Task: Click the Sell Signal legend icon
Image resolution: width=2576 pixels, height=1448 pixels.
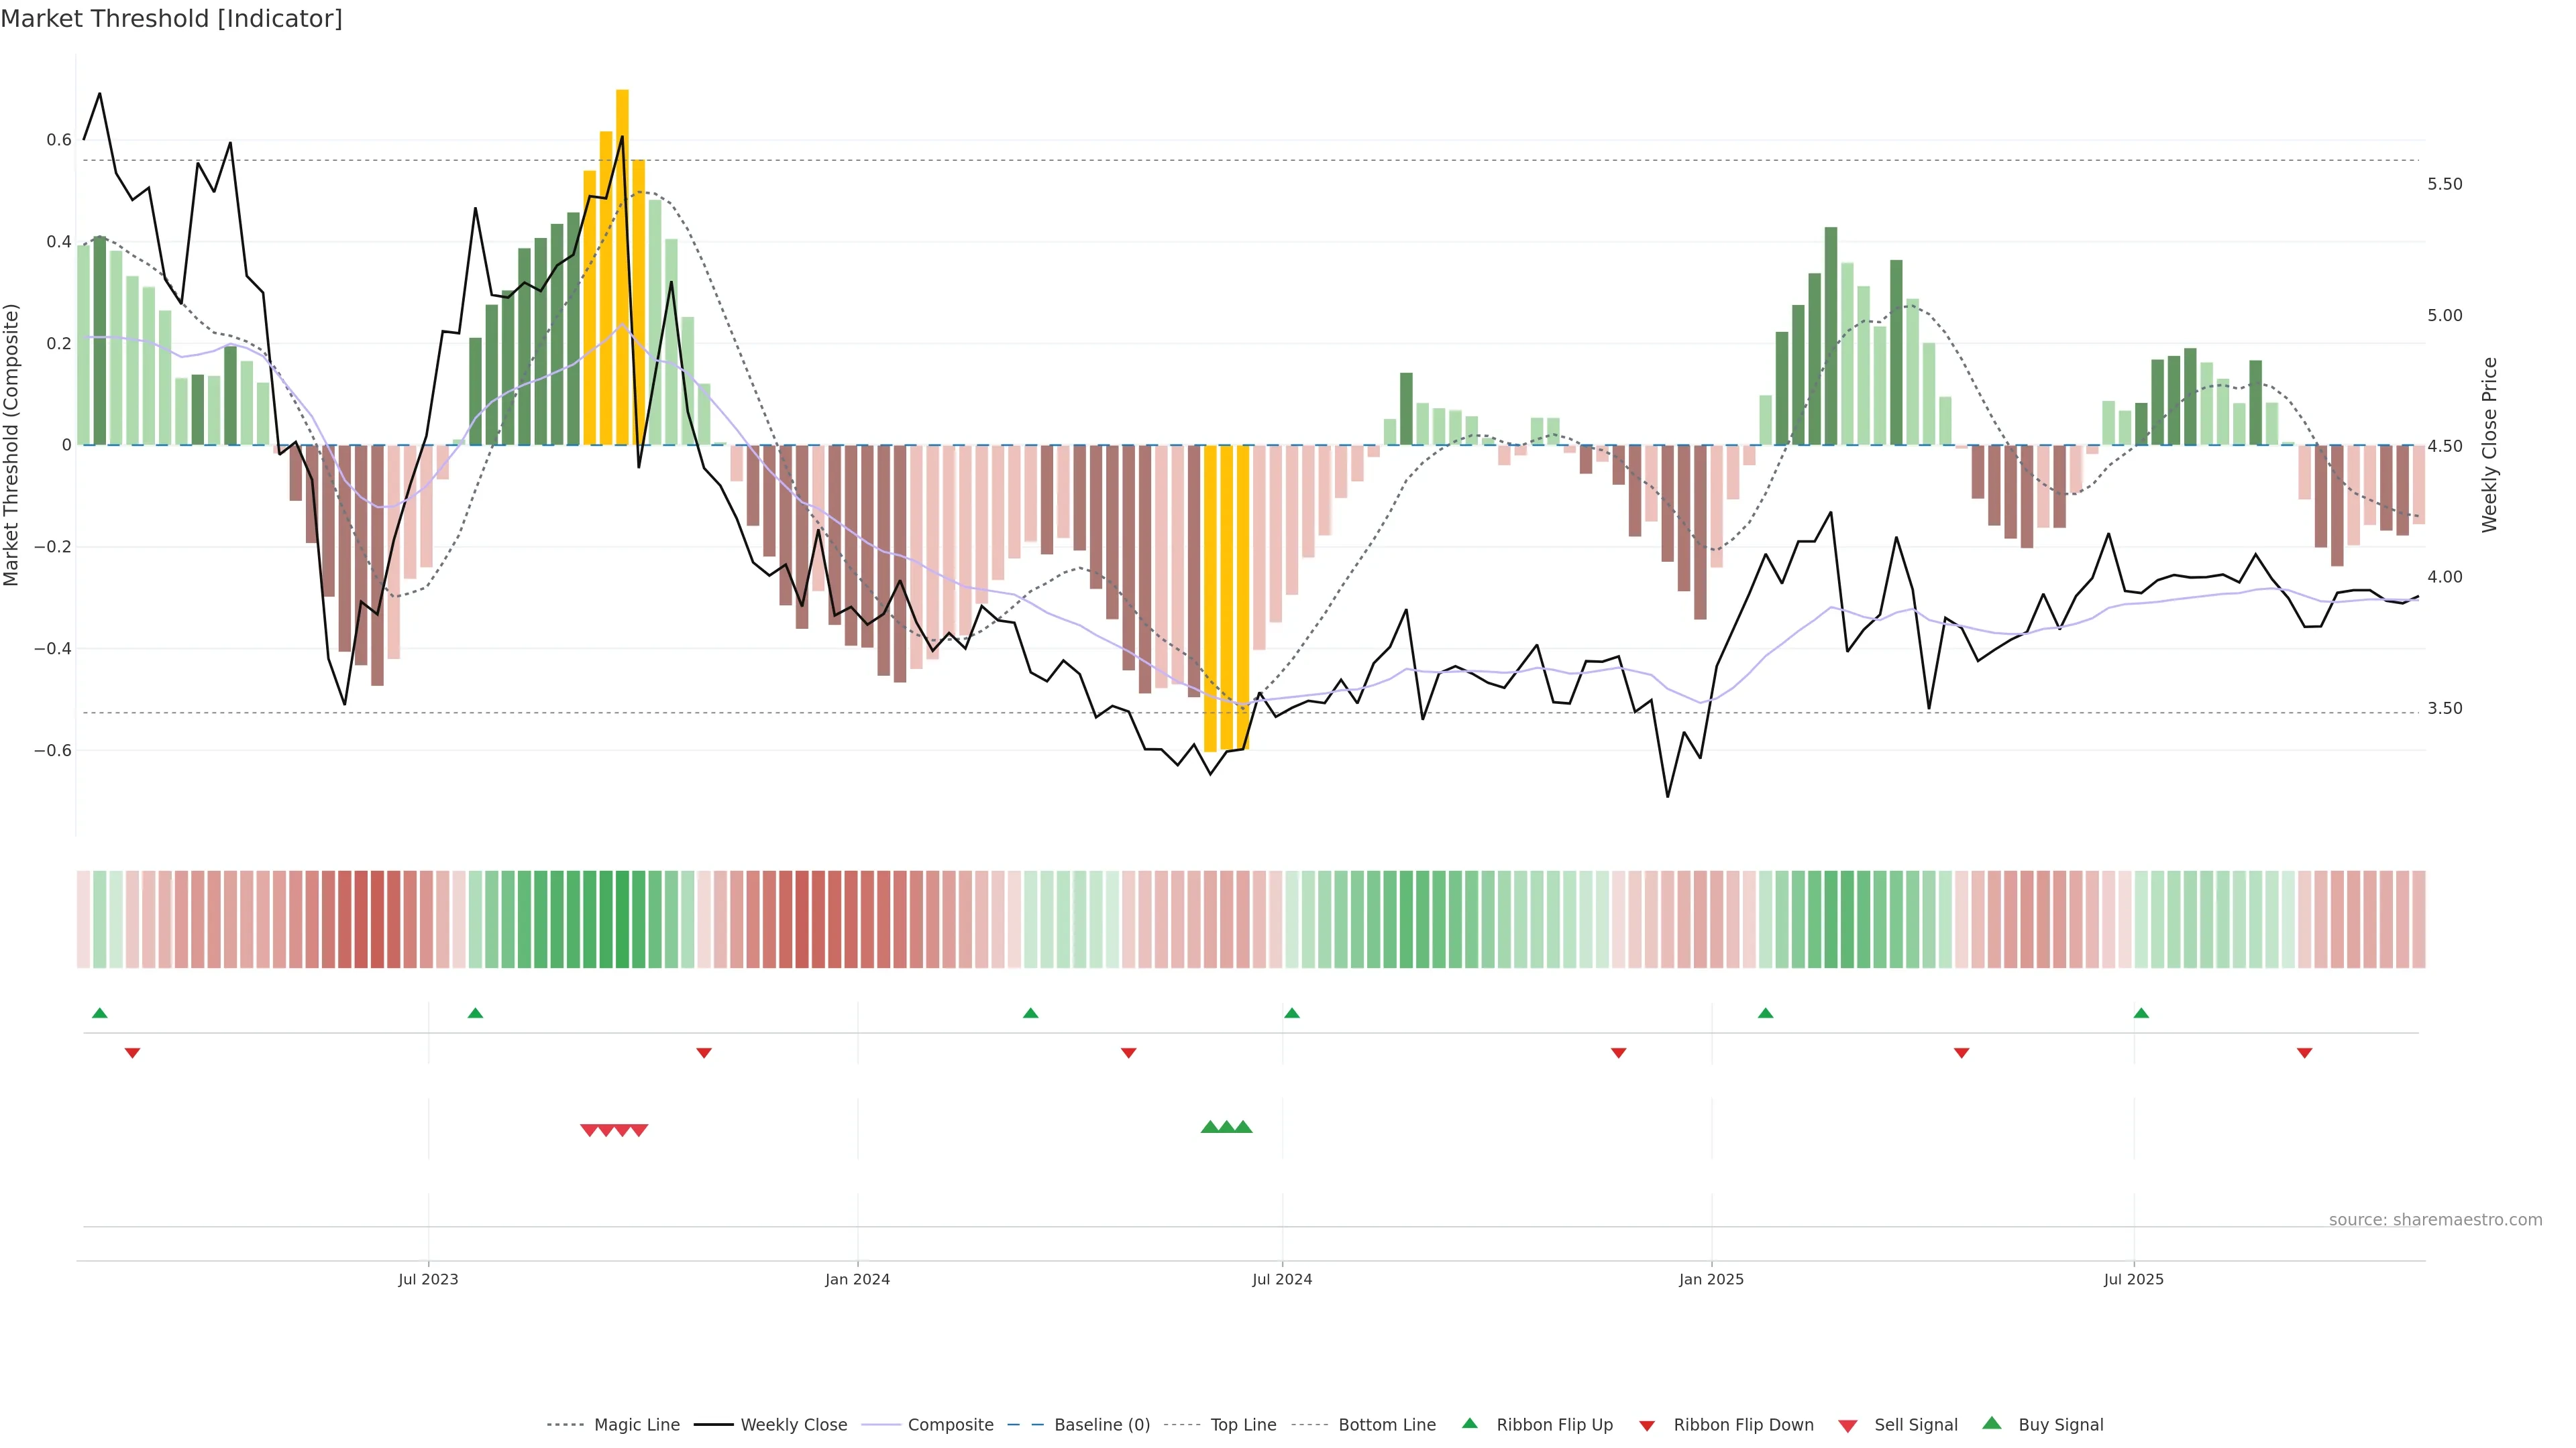Action: tap(1848, 1426)
